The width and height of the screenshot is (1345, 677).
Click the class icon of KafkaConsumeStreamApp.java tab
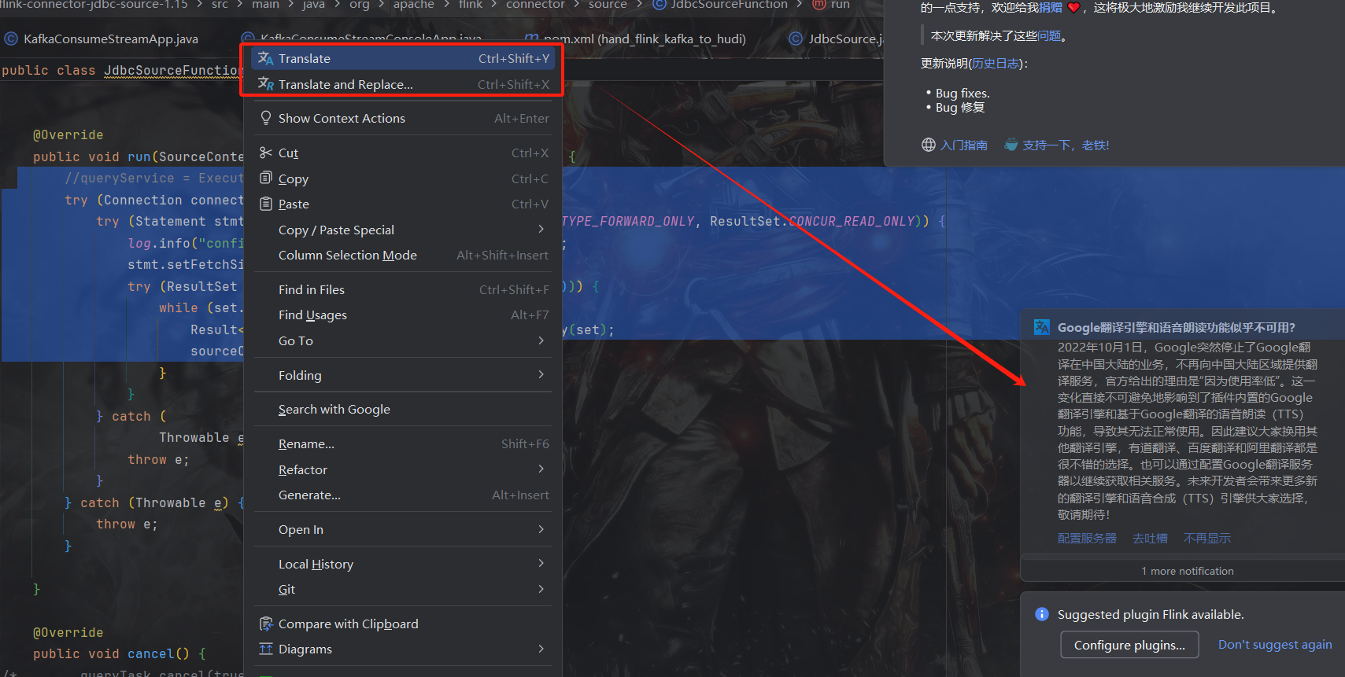[11, 39]
